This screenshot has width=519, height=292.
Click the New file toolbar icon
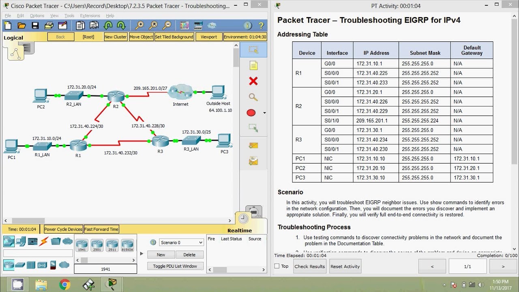point(8,26)
